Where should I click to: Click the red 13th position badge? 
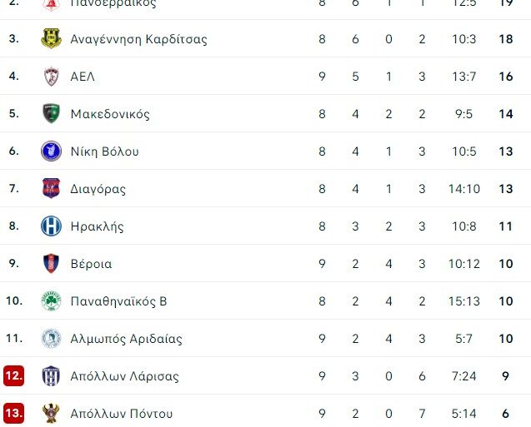(x=13, y=414)
